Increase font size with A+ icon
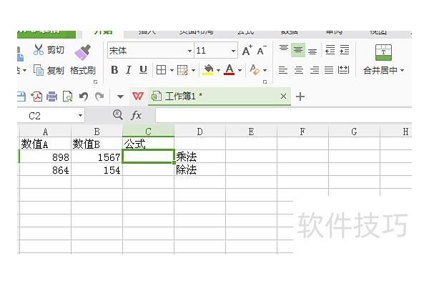This screenshot has height=286, width=429. click(x=247, y=50)
